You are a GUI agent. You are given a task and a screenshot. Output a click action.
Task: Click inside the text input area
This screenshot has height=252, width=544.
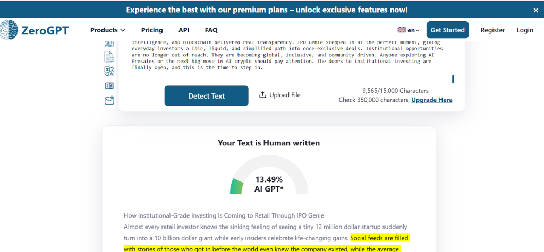287,58
